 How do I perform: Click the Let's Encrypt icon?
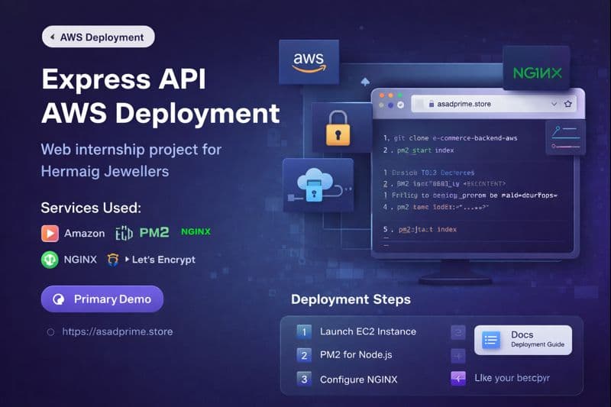pos(112,260)
